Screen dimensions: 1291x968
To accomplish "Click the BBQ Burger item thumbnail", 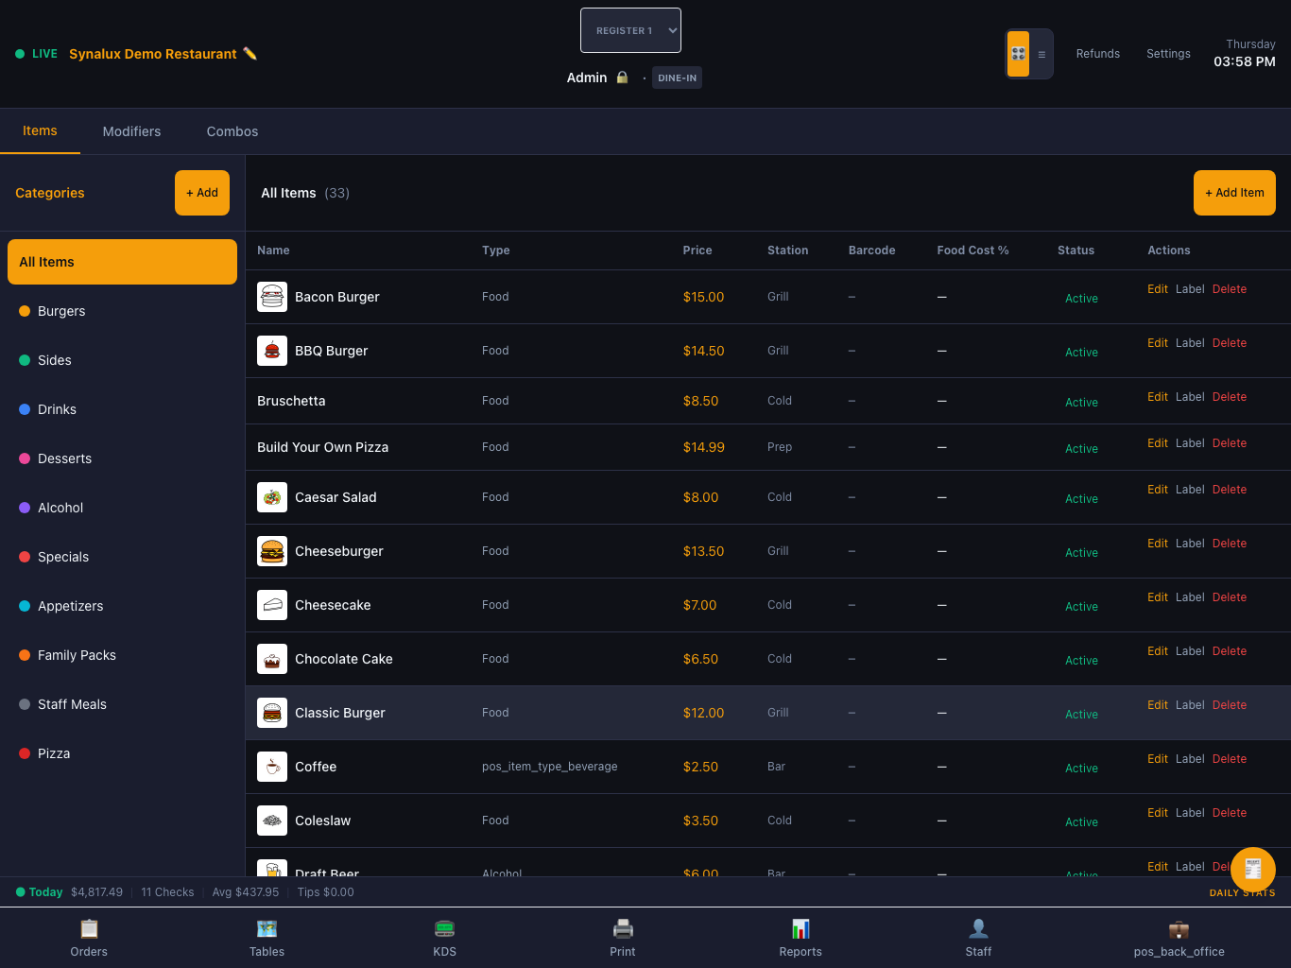I will [x=272, y=351].
